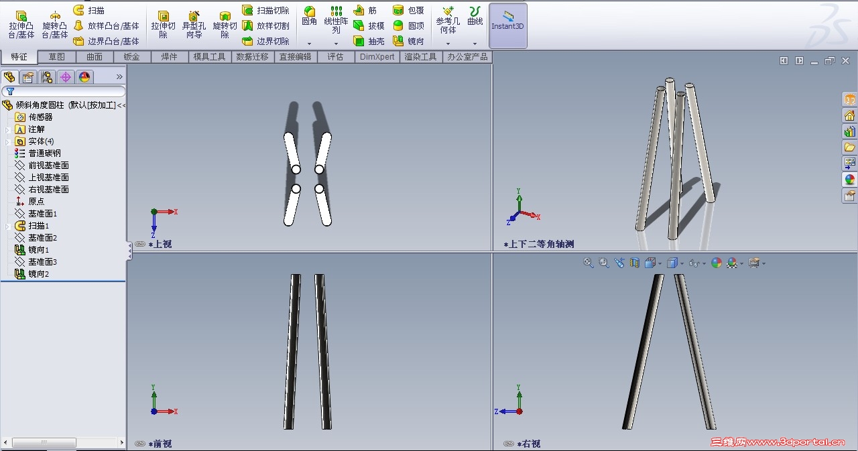Switch to the 评估 evaluate tab

pos(336,57)
